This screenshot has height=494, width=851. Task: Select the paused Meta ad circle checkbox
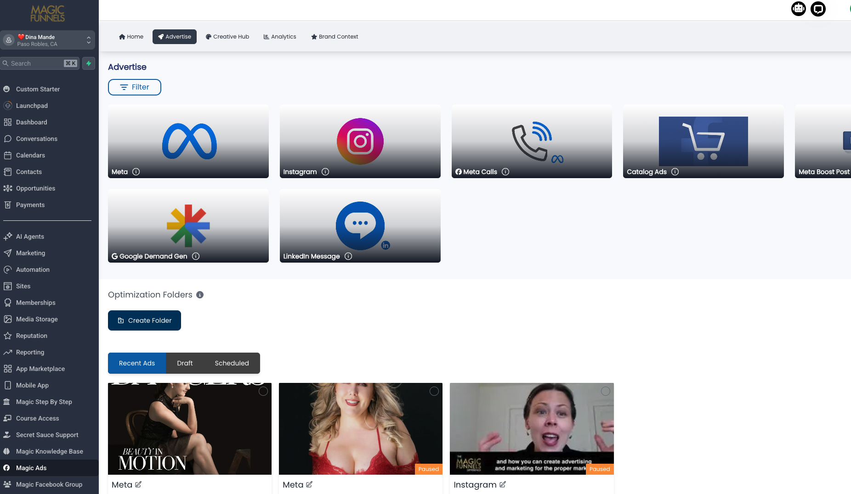(x=434, y=391)
